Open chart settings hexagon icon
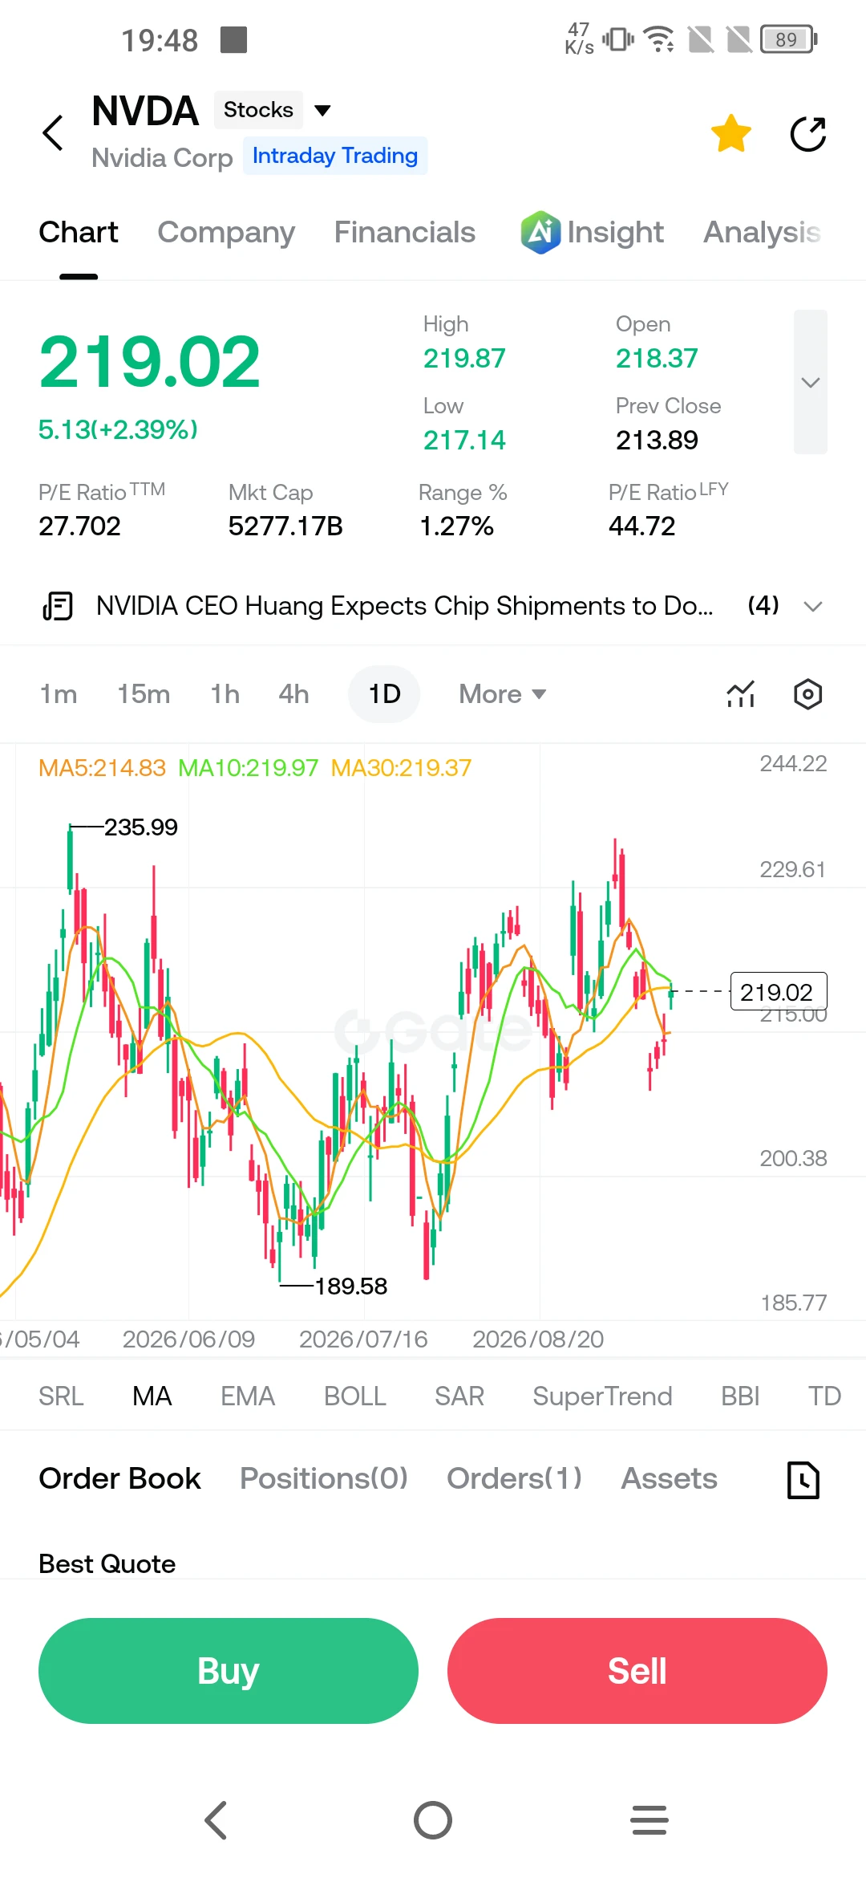Image resolution: width=866 pixels, height=1878 pixels. (807, 694)
